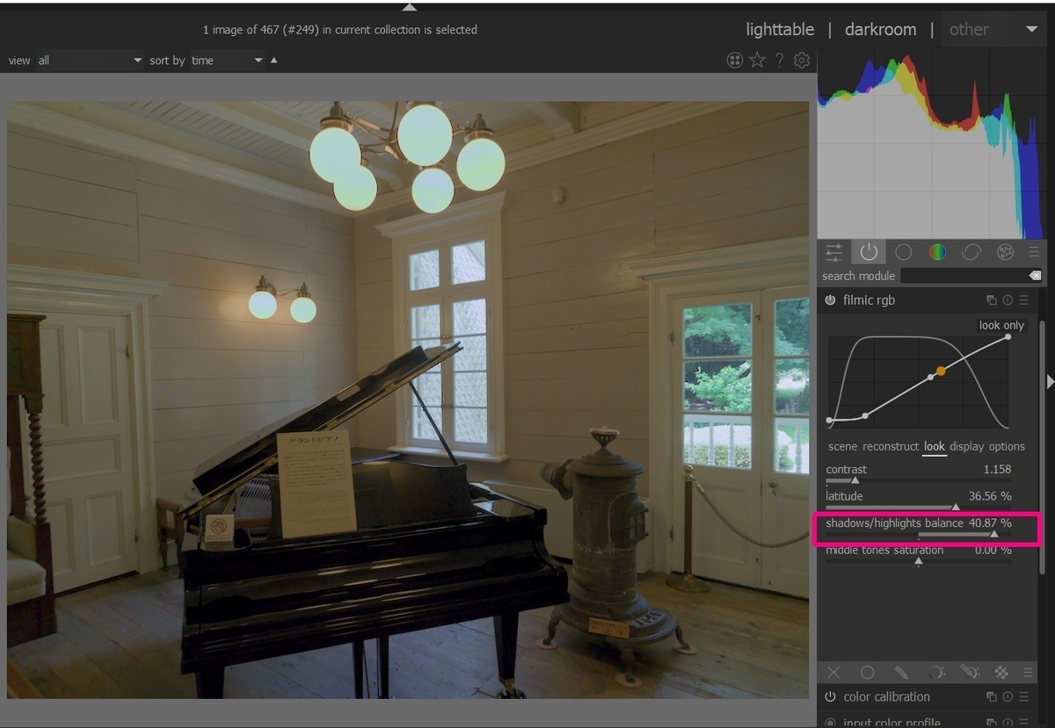Viewport: 1055px width, 728px height.
Task: Turn off filmic rgb masking (X icon)
Action: pos(833,673)
